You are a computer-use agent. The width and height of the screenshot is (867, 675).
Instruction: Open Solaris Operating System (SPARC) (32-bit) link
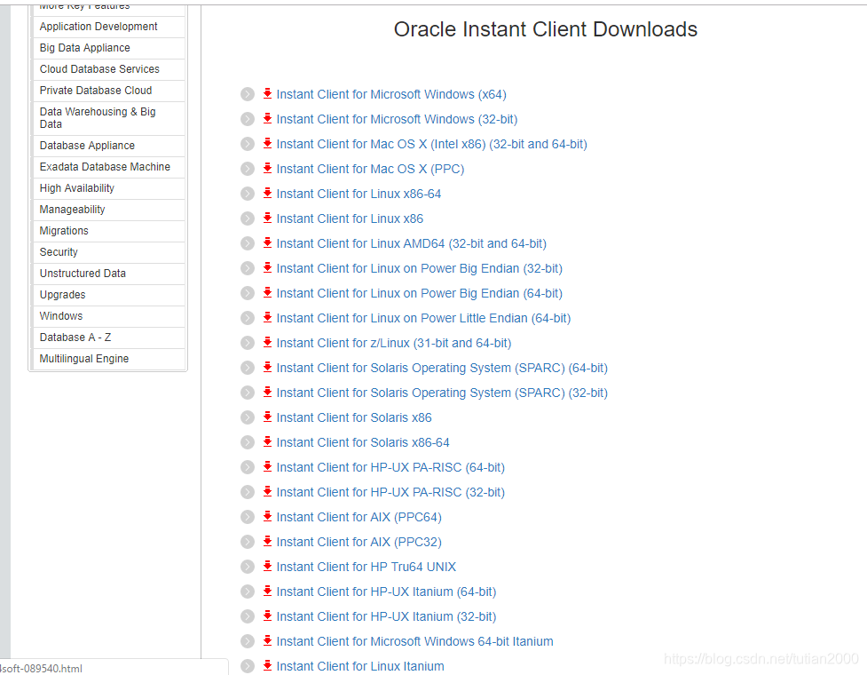[x=442, y=393]
